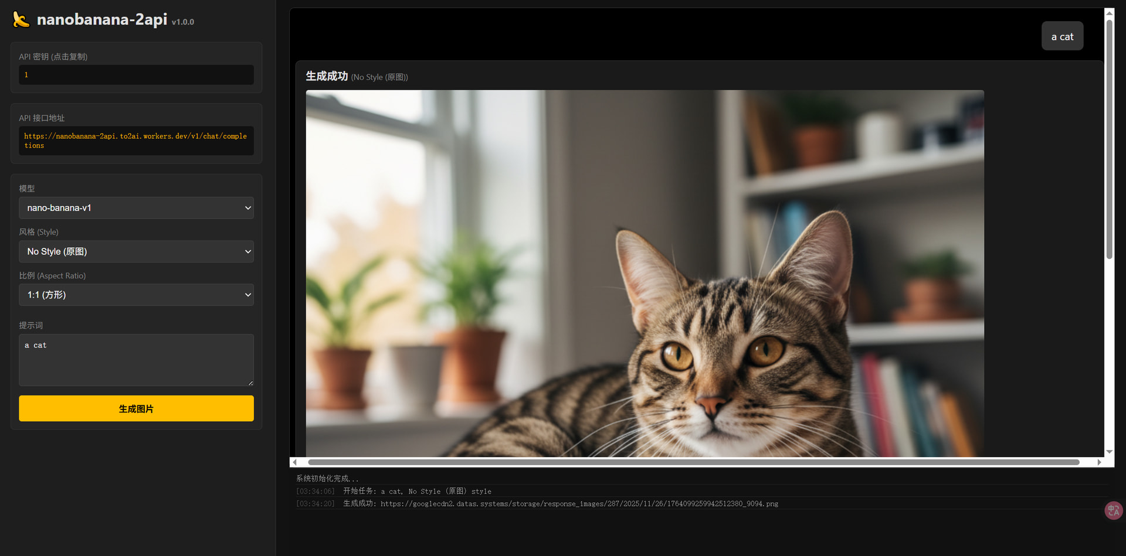Click the scroll up arrow of chat panel

(1109, 12)
